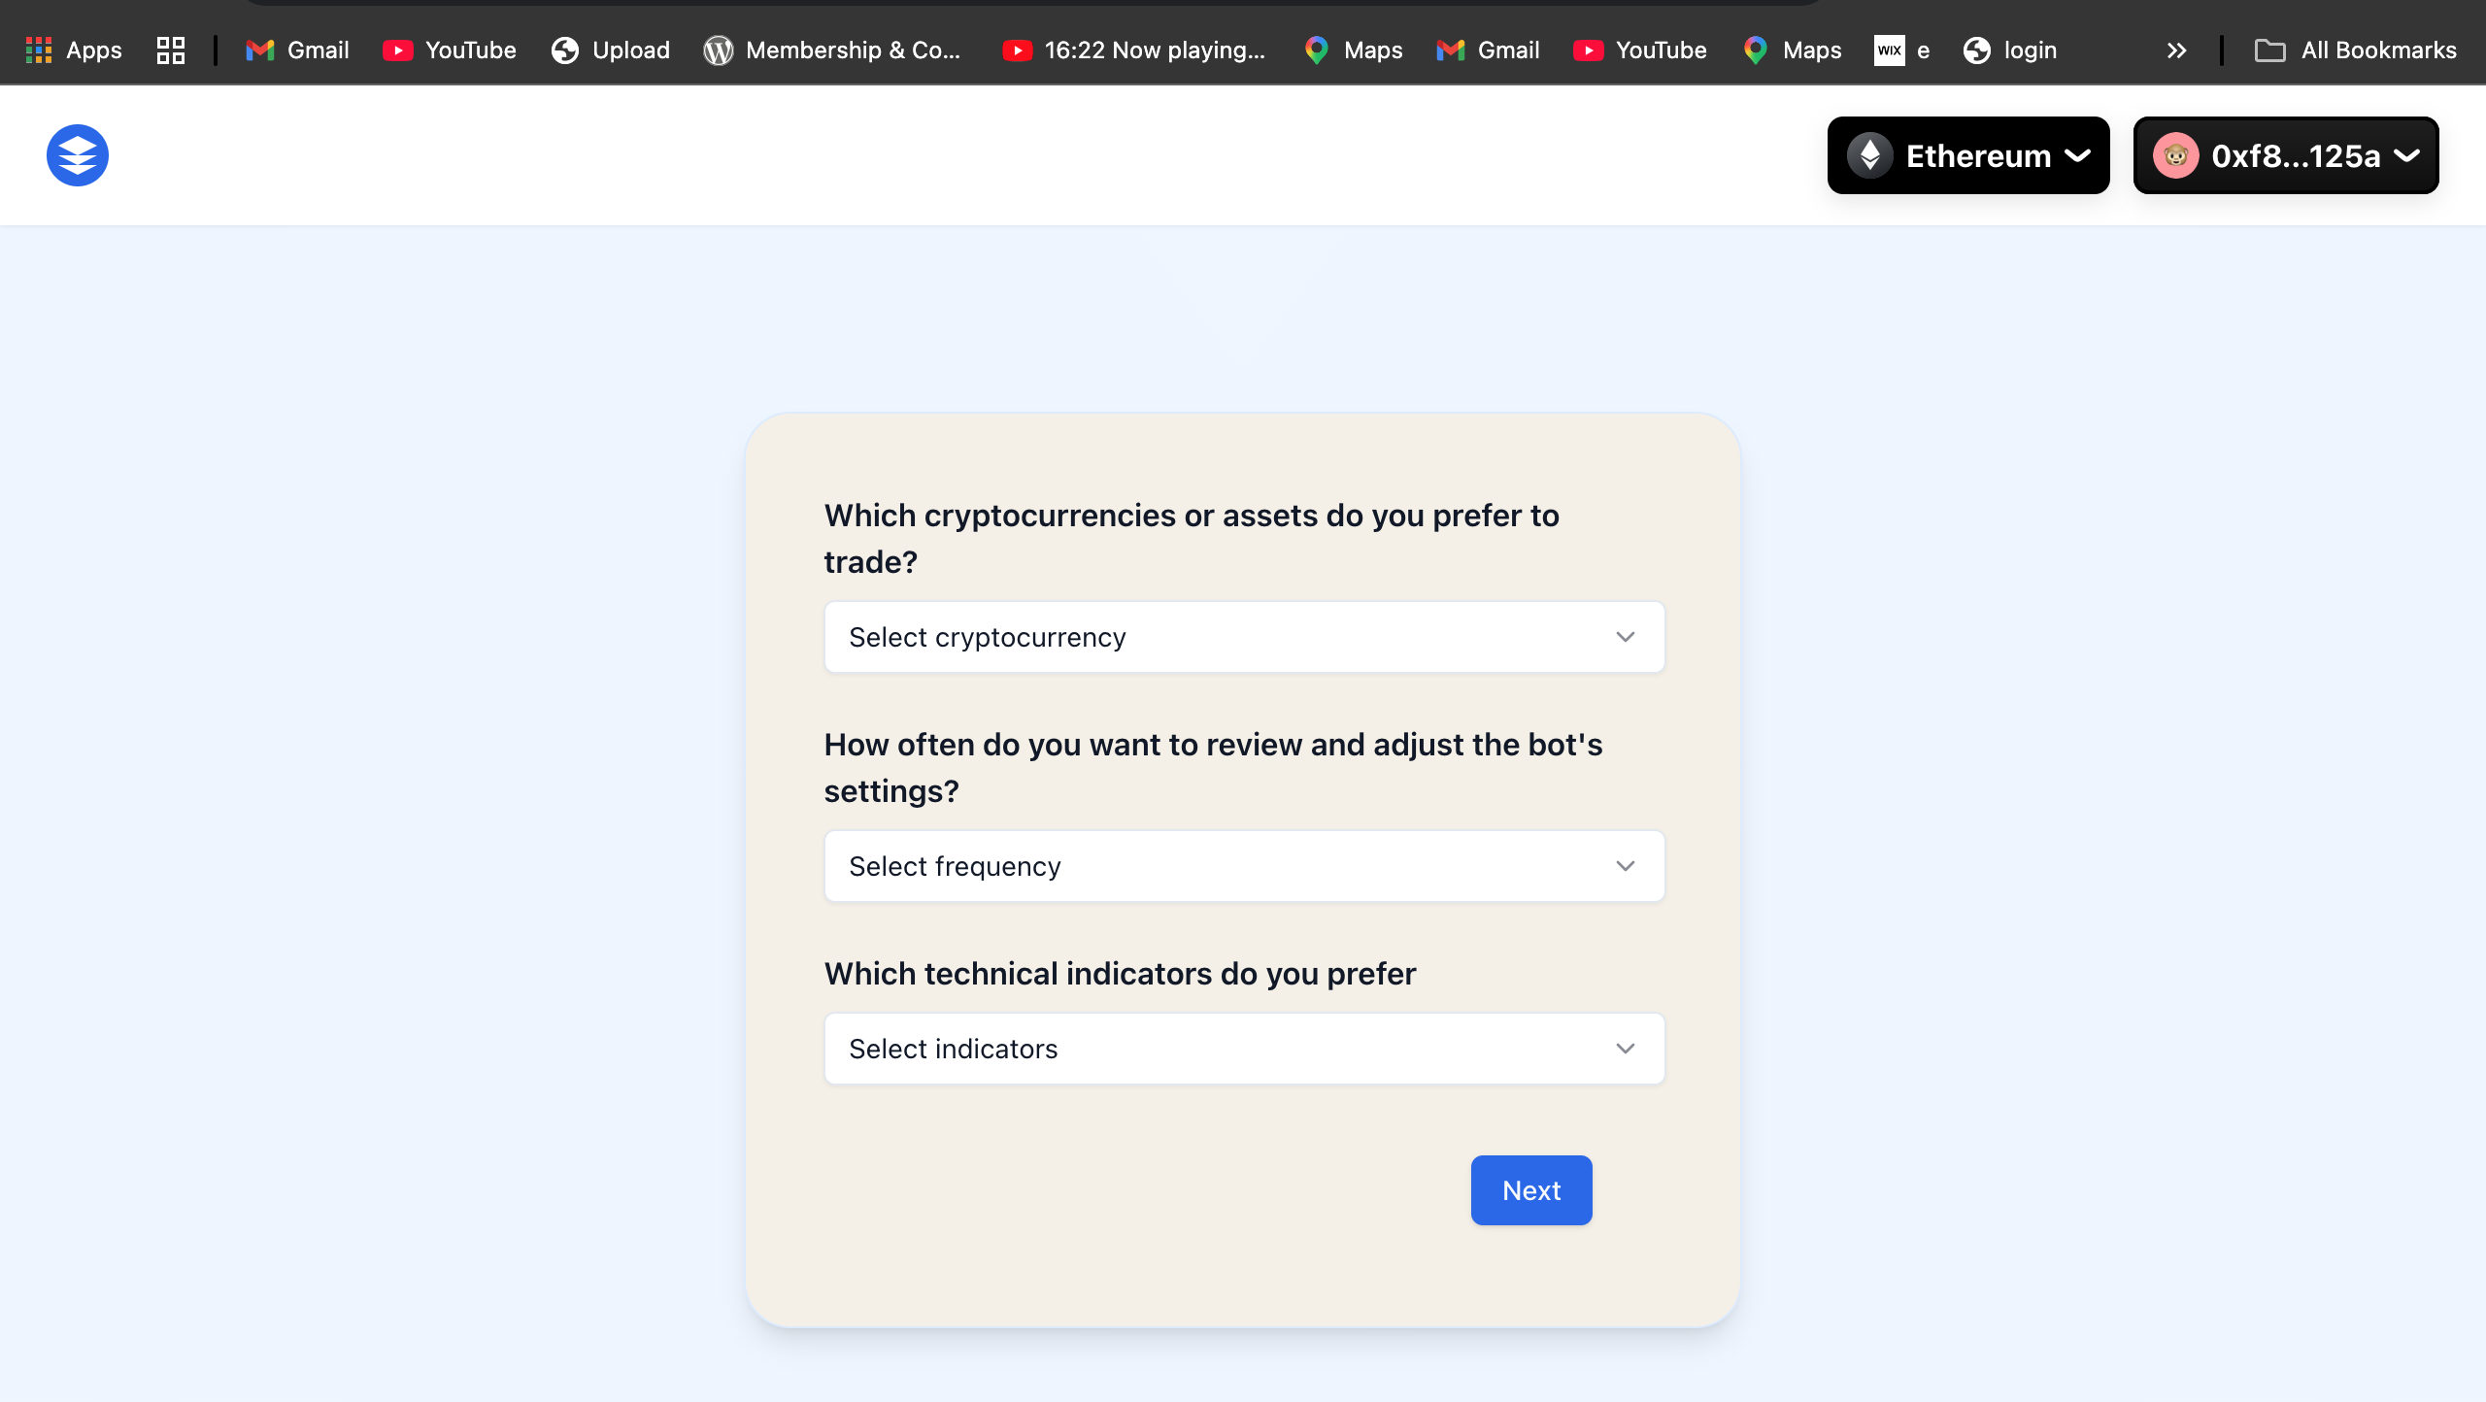Click the tab groups grid icon
The width and height of the screenshot is (2486, 1402).
coord(171,50)
